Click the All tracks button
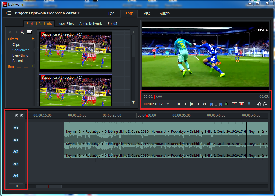This screenshot has width=275, height=196. (x=16, y=186)
